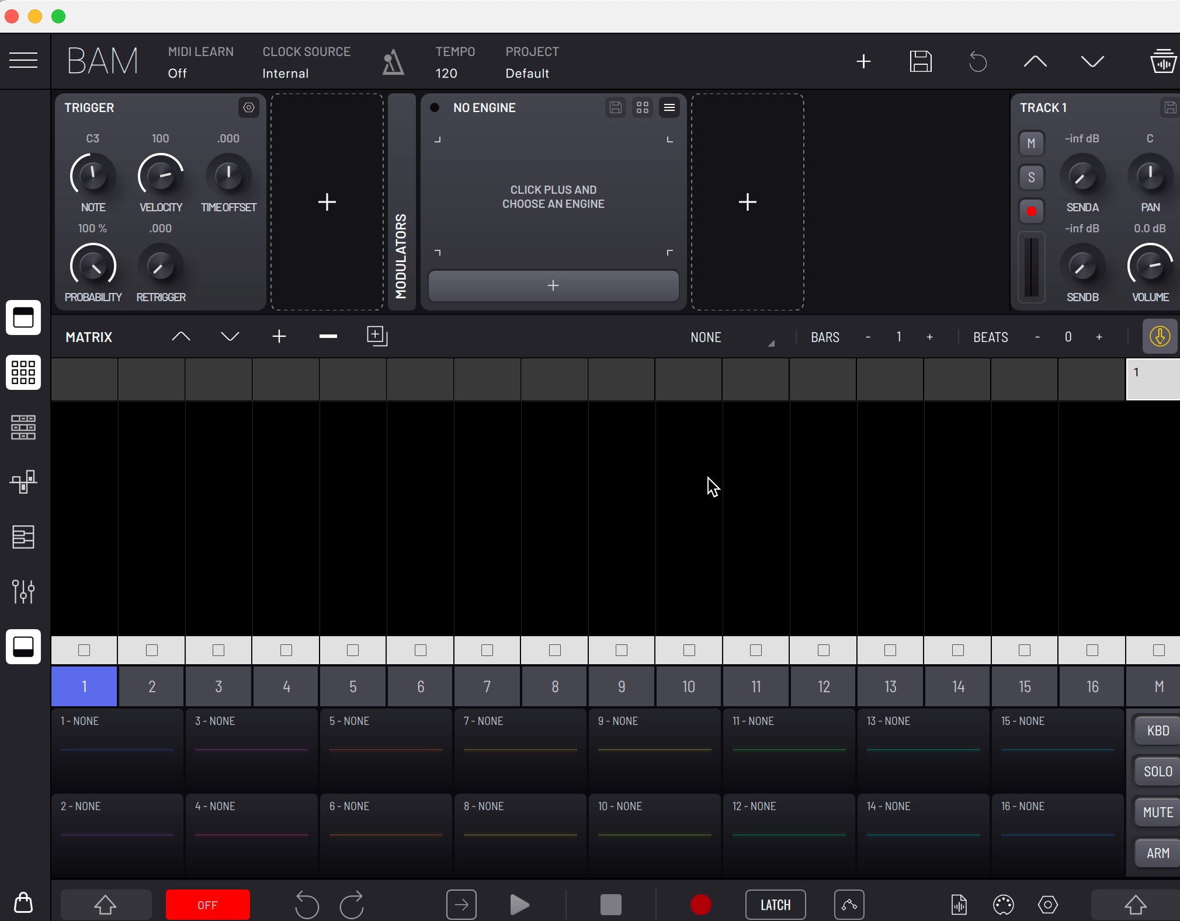Click the project up chevron
This screenshot has width=1180, height=921.
click(x=1035, y=61)
